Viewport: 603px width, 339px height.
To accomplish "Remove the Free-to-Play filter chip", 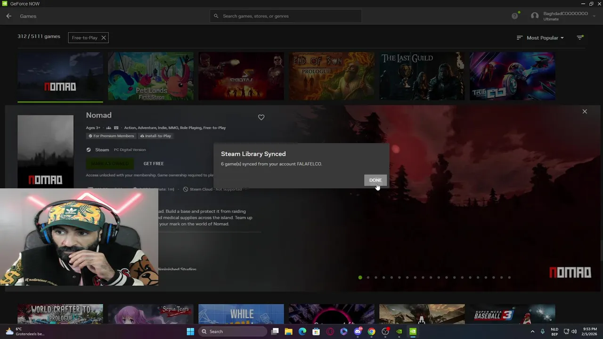I will pos(104,38).
